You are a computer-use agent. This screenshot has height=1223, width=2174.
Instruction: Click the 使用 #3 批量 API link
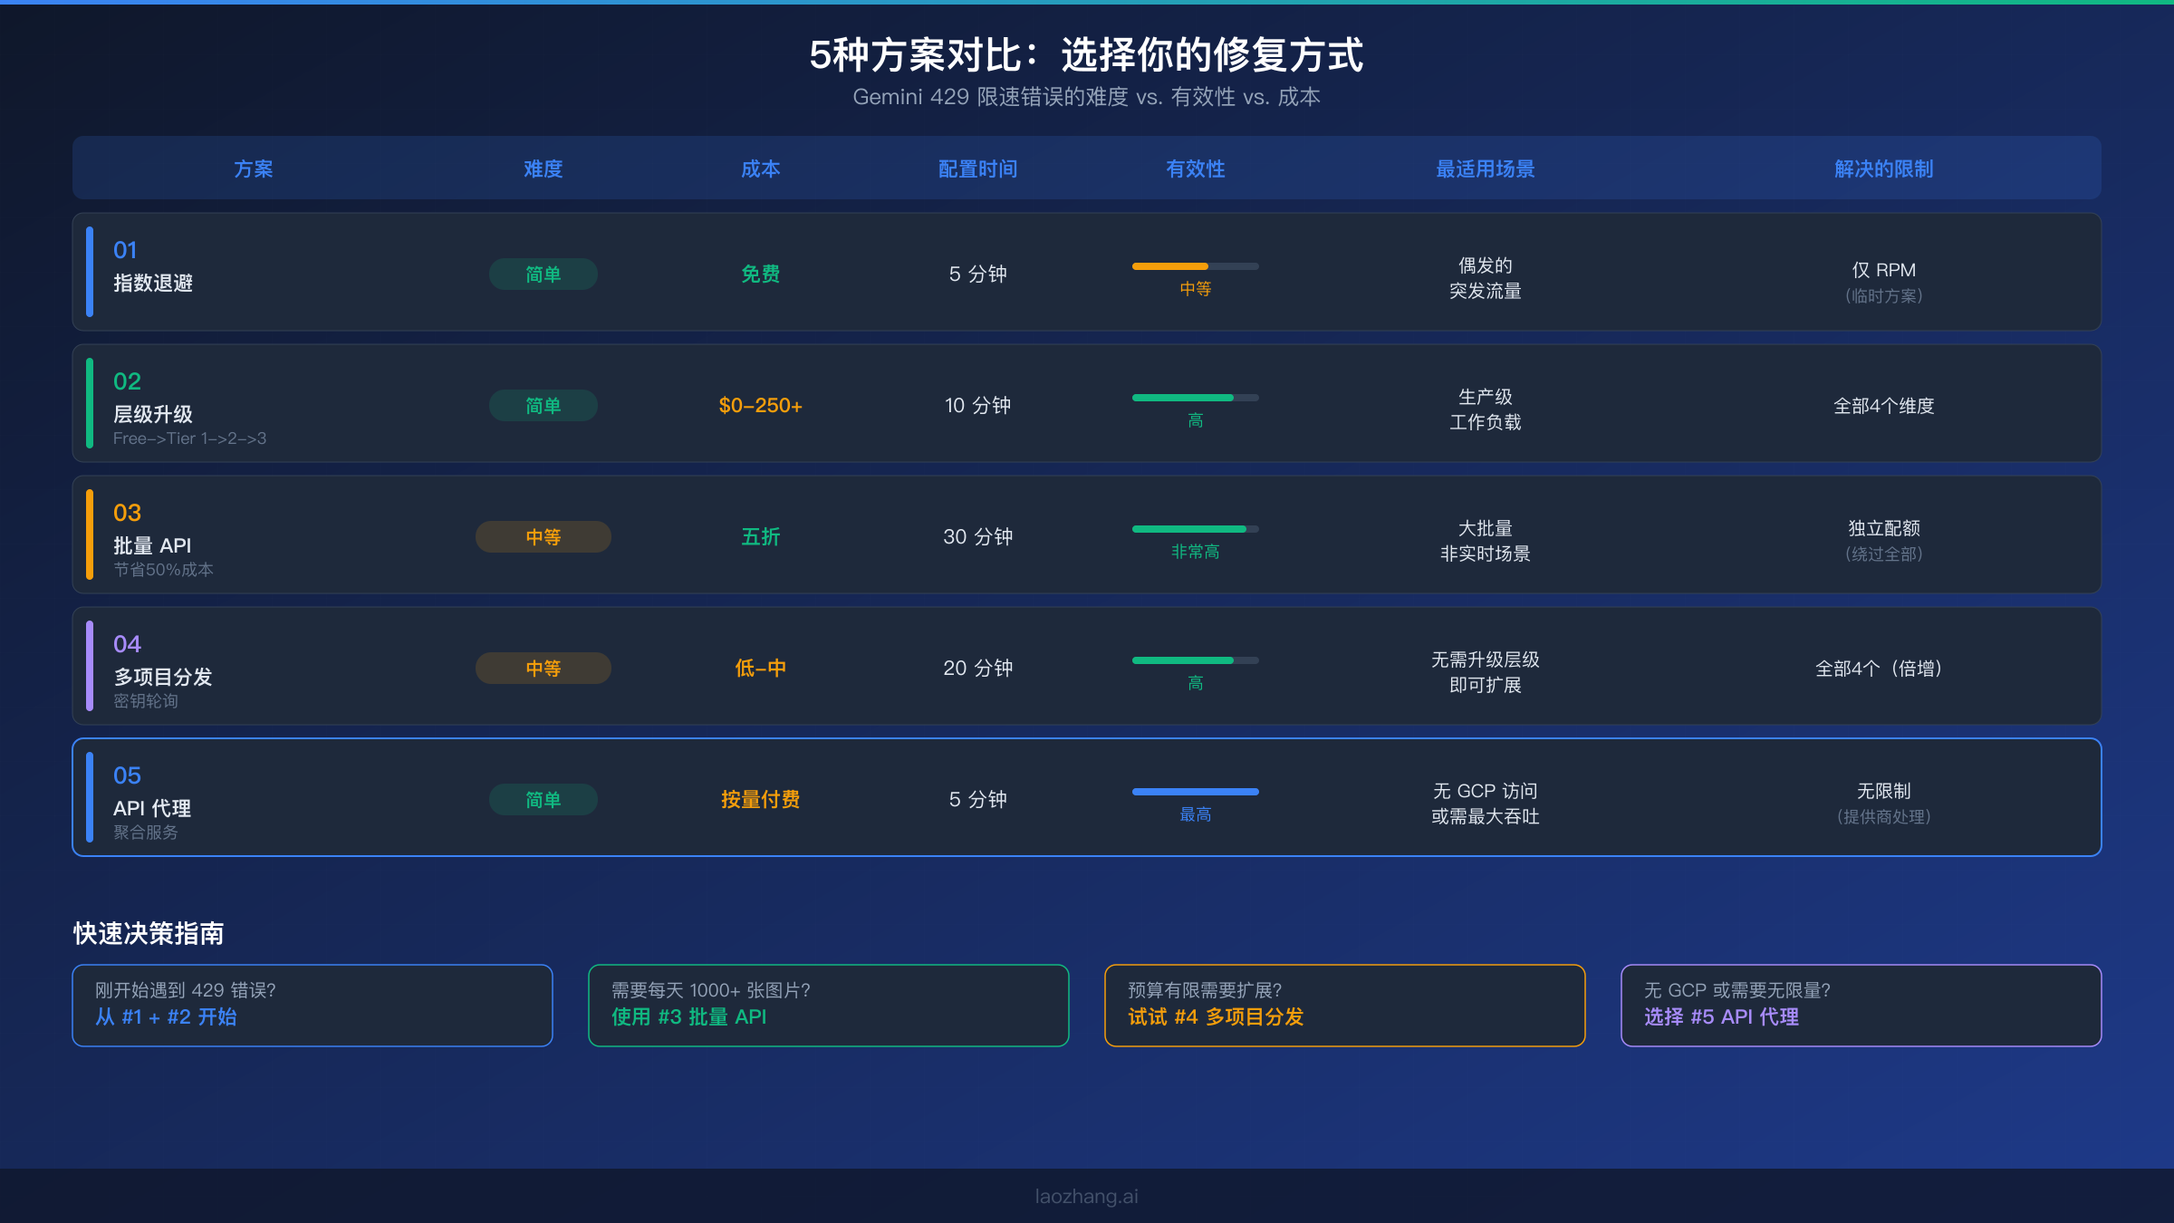pyautogui.click(x=688, y=1017)
